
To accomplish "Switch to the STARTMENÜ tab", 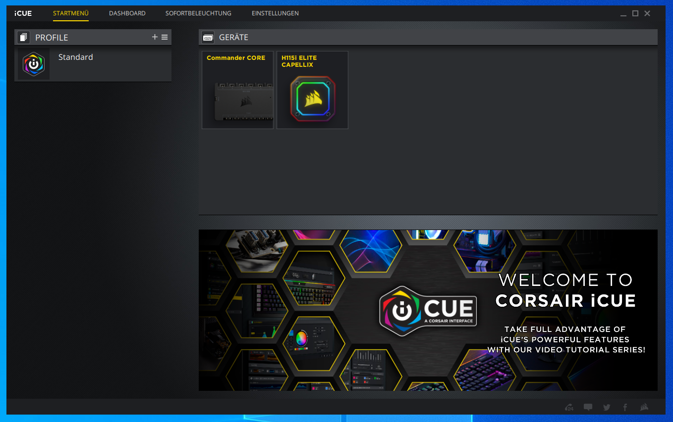I will pyautogui.click(x=71, y=13).
